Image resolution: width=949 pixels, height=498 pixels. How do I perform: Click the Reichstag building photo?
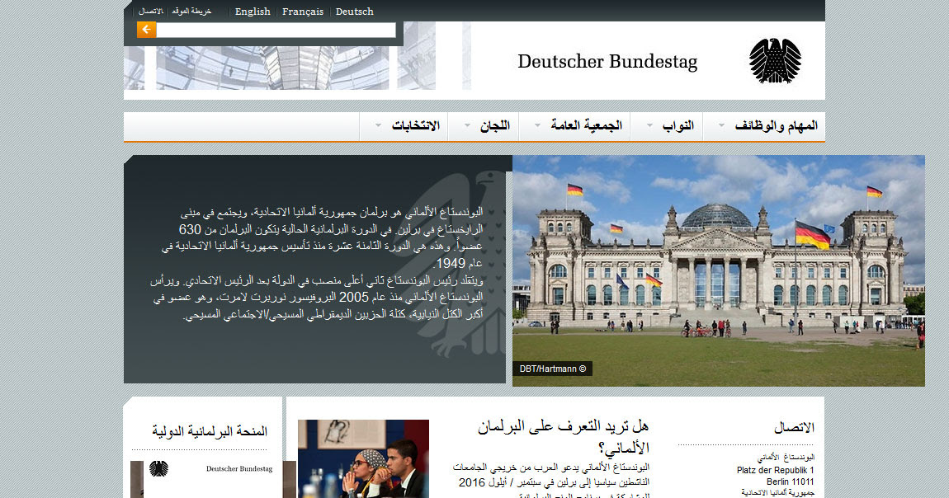point(719,270)
